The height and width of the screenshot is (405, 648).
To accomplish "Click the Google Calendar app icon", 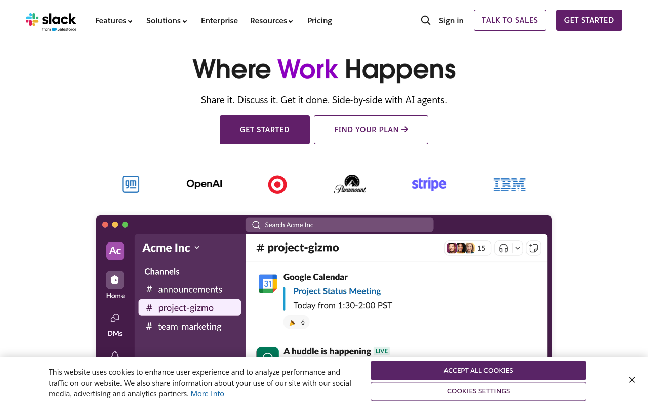I will coord(268,283).
